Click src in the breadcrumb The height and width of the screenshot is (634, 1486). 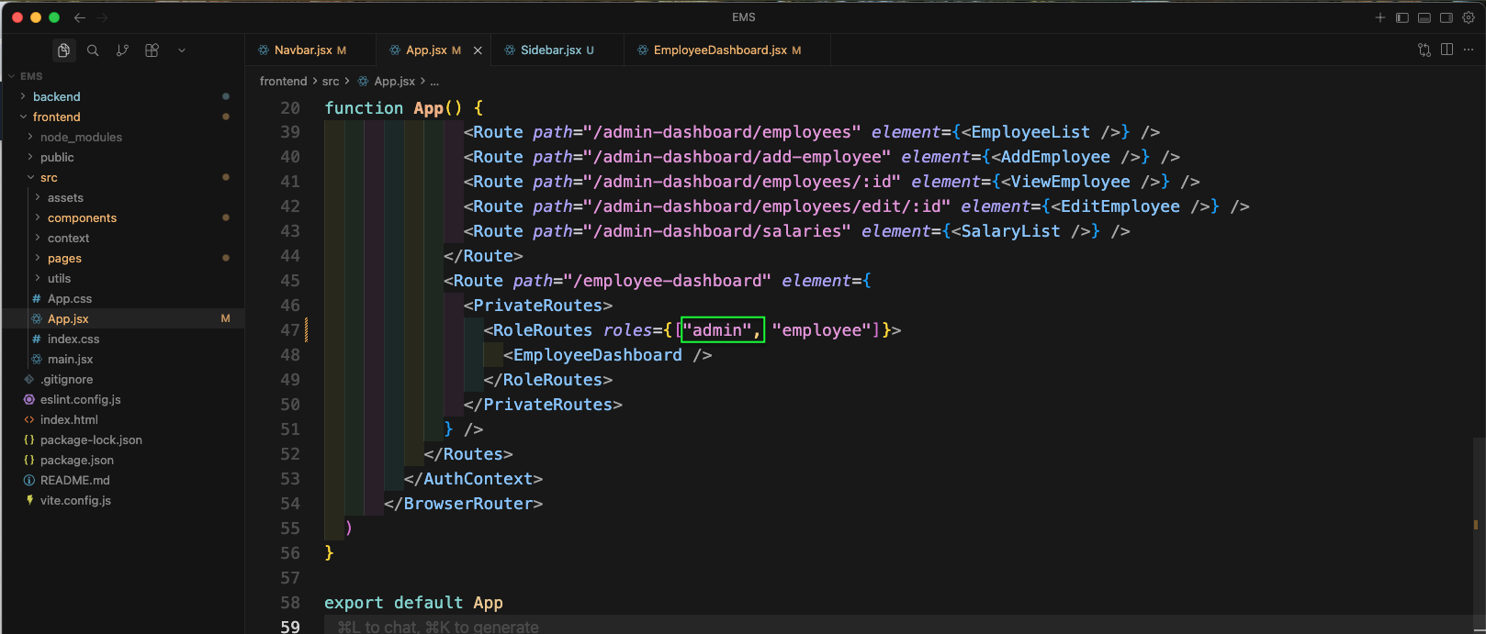(x=331, y=81)
